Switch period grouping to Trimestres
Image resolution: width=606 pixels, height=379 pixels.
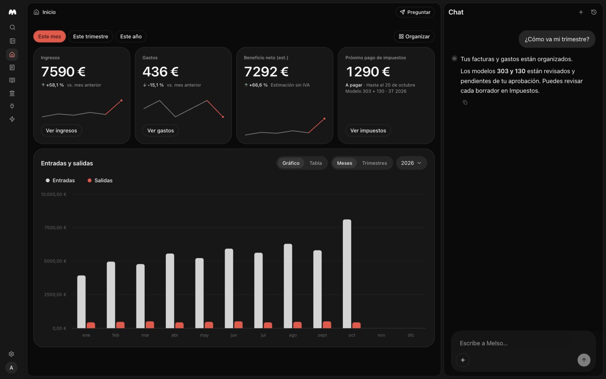click(x=374, y=163)
